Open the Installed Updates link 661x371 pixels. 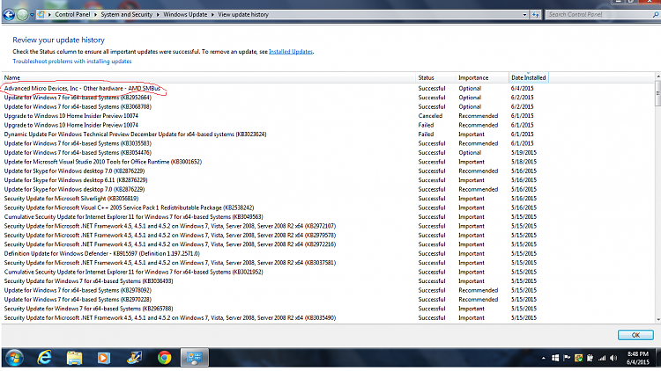291,51
